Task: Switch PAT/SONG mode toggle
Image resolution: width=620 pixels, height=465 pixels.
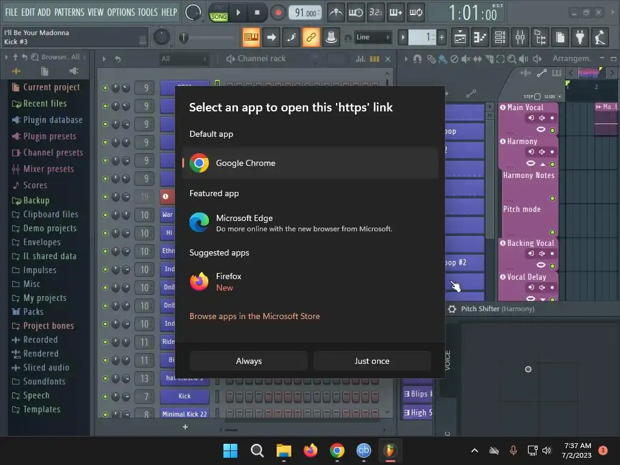Action: [219, 13]
